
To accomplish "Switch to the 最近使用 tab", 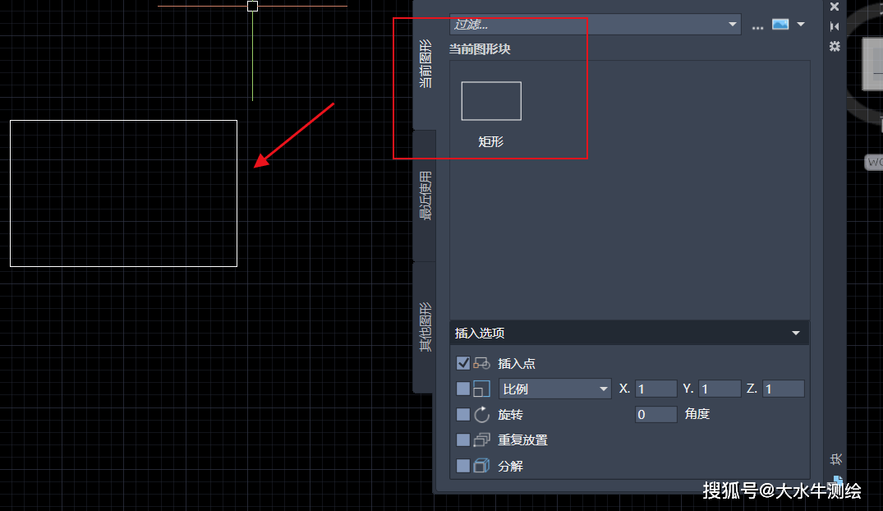I will pyautogui.click(x=425, y=196).
